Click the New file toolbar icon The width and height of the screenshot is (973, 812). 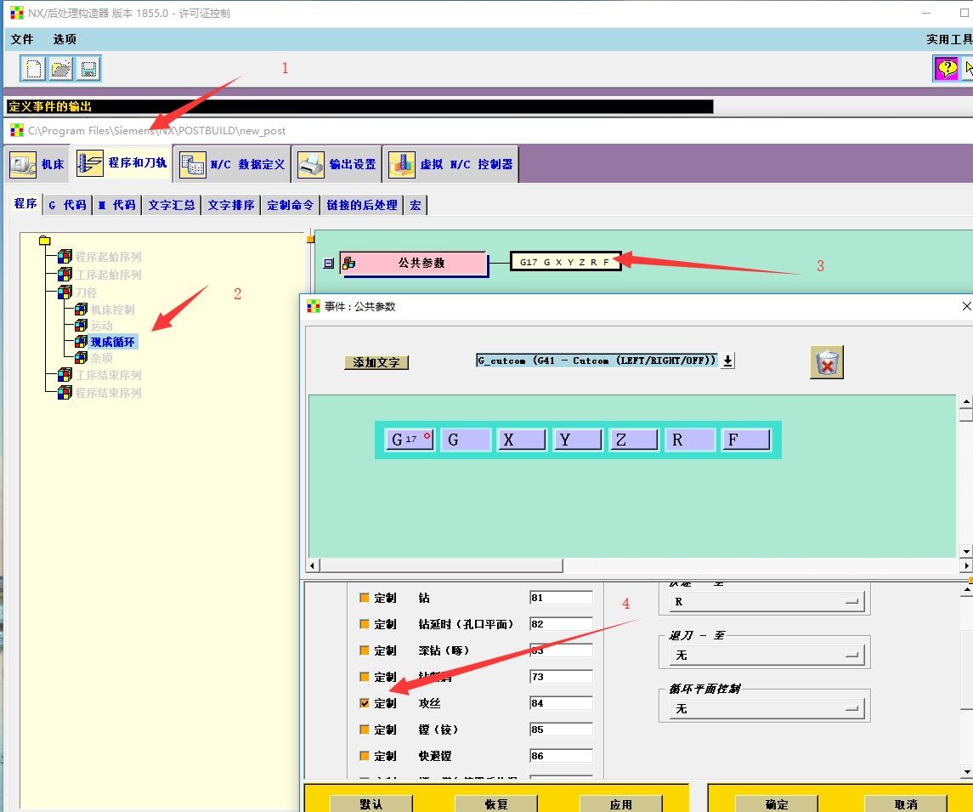[x=34, y=69]
